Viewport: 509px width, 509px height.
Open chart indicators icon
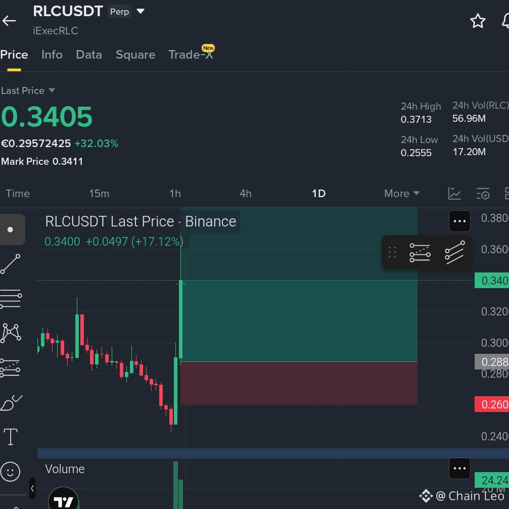(454, 194)
